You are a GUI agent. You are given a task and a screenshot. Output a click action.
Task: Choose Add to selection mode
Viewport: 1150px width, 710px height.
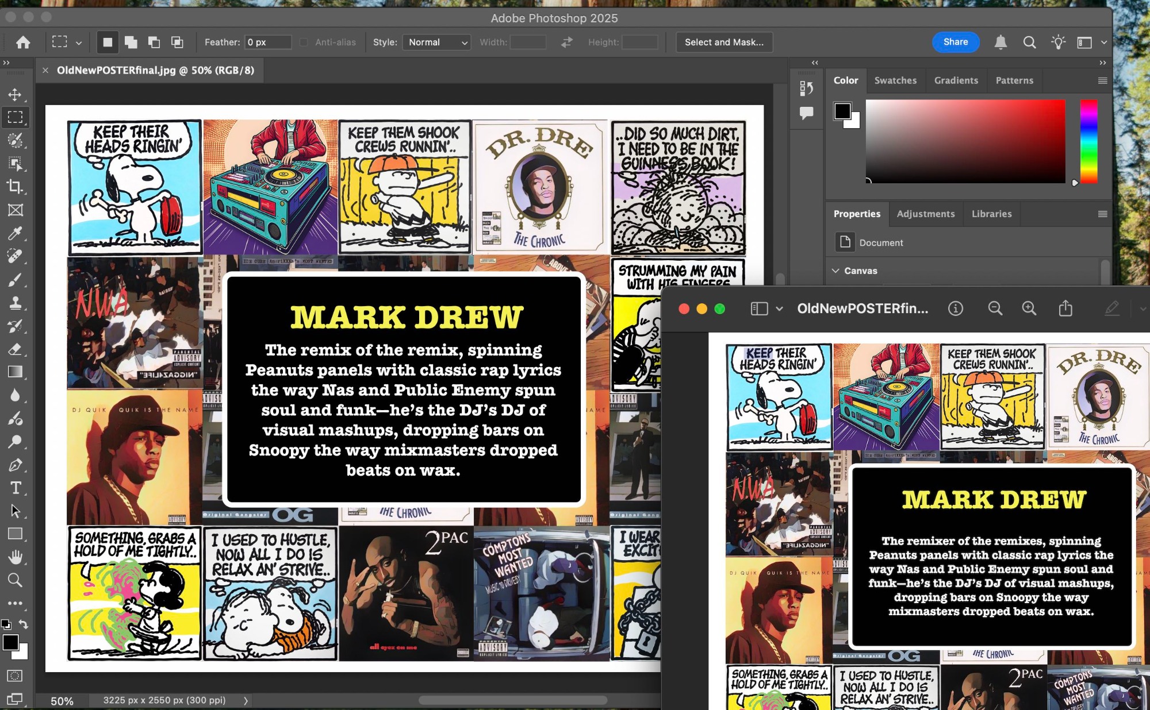tap(131, 42)
